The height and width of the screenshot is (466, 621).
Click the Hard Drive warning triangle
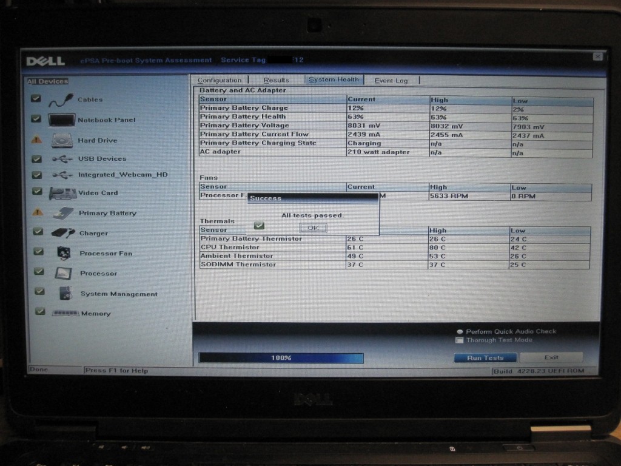point(36,140)
